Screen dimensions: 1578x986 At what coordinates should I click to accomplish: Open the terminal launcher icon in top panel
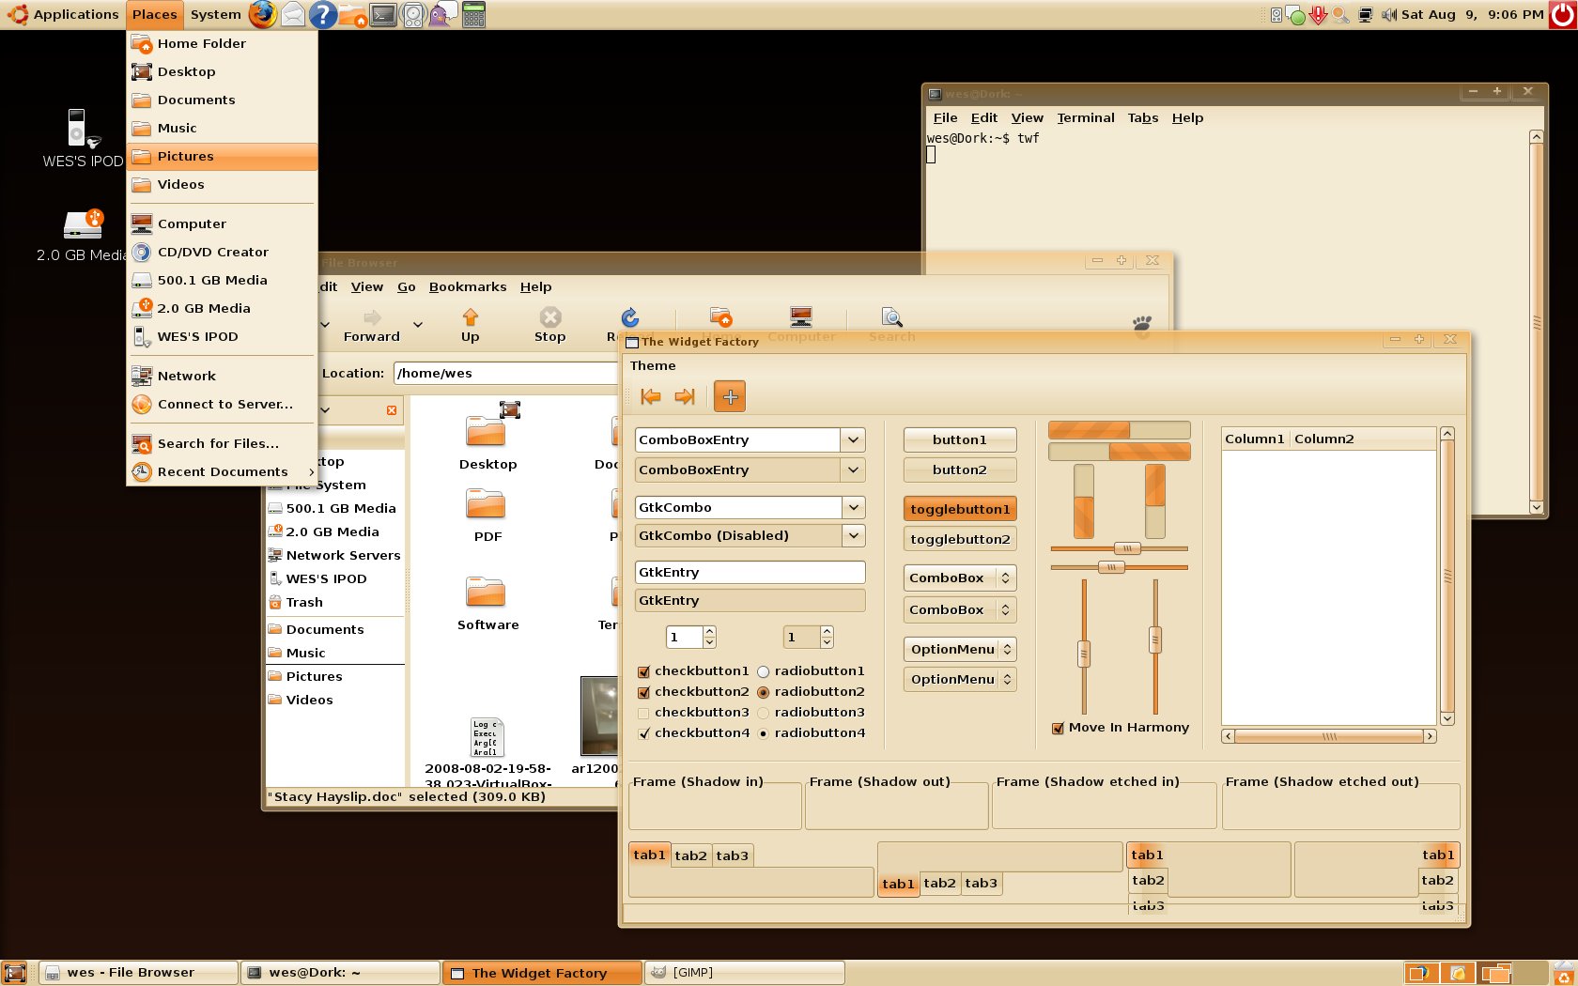[x=383, y=14]
